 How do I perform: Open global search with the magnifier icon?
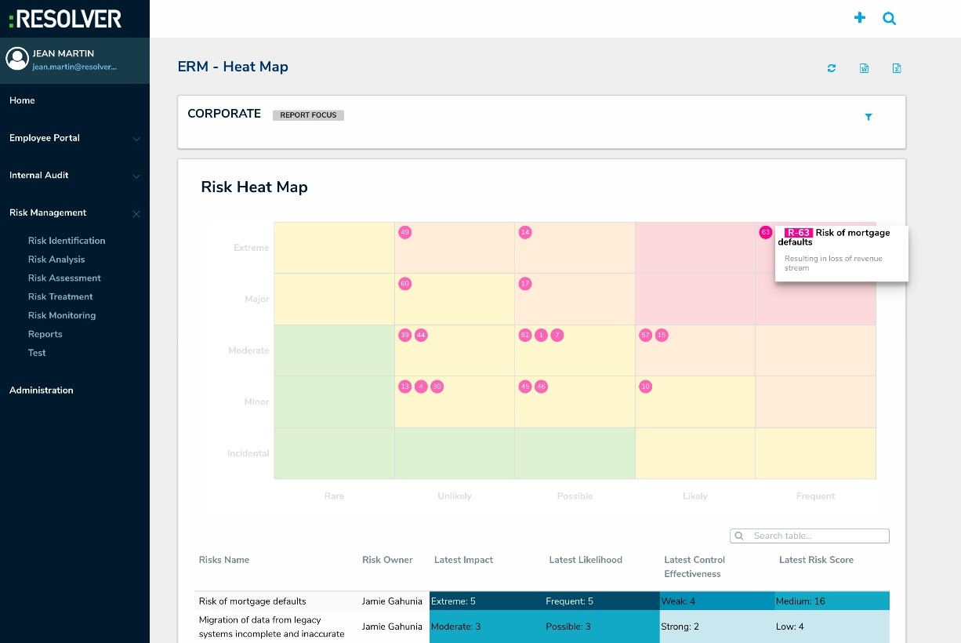(889, 18)
